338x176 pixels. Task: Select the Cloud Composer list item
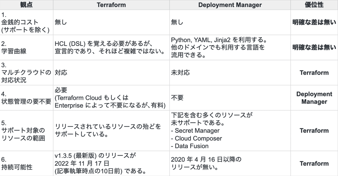point(197,138)
